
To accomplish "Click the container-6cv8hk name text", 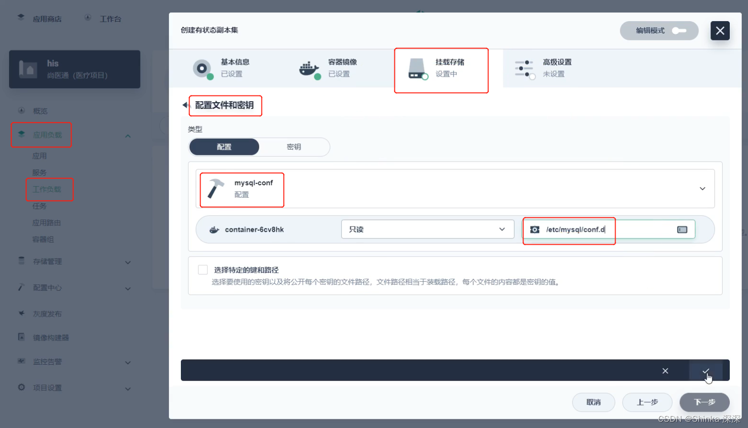I will coord(254,230).
